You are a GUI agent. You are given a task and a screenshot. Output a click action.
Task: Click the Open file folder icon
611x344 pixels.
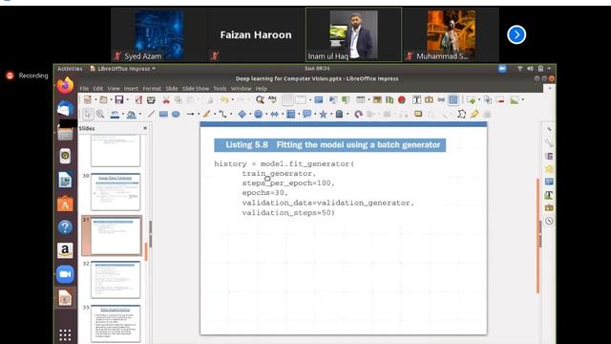coord(103,100)
